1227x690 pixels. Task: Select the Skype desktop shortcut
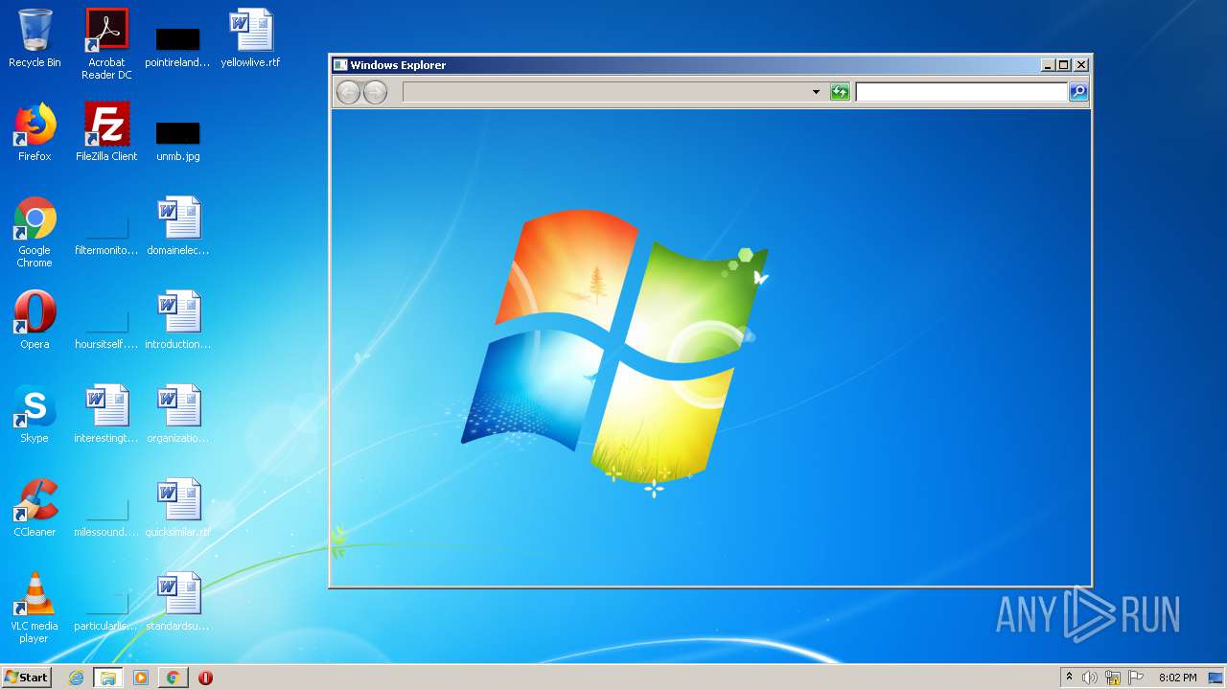click(35, 414)
